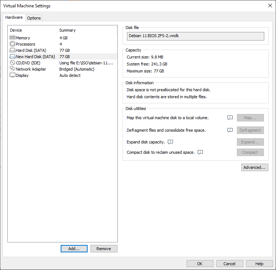
Task: Click the Hard Disk (SATA) drive icon
Action: point(13,50)
